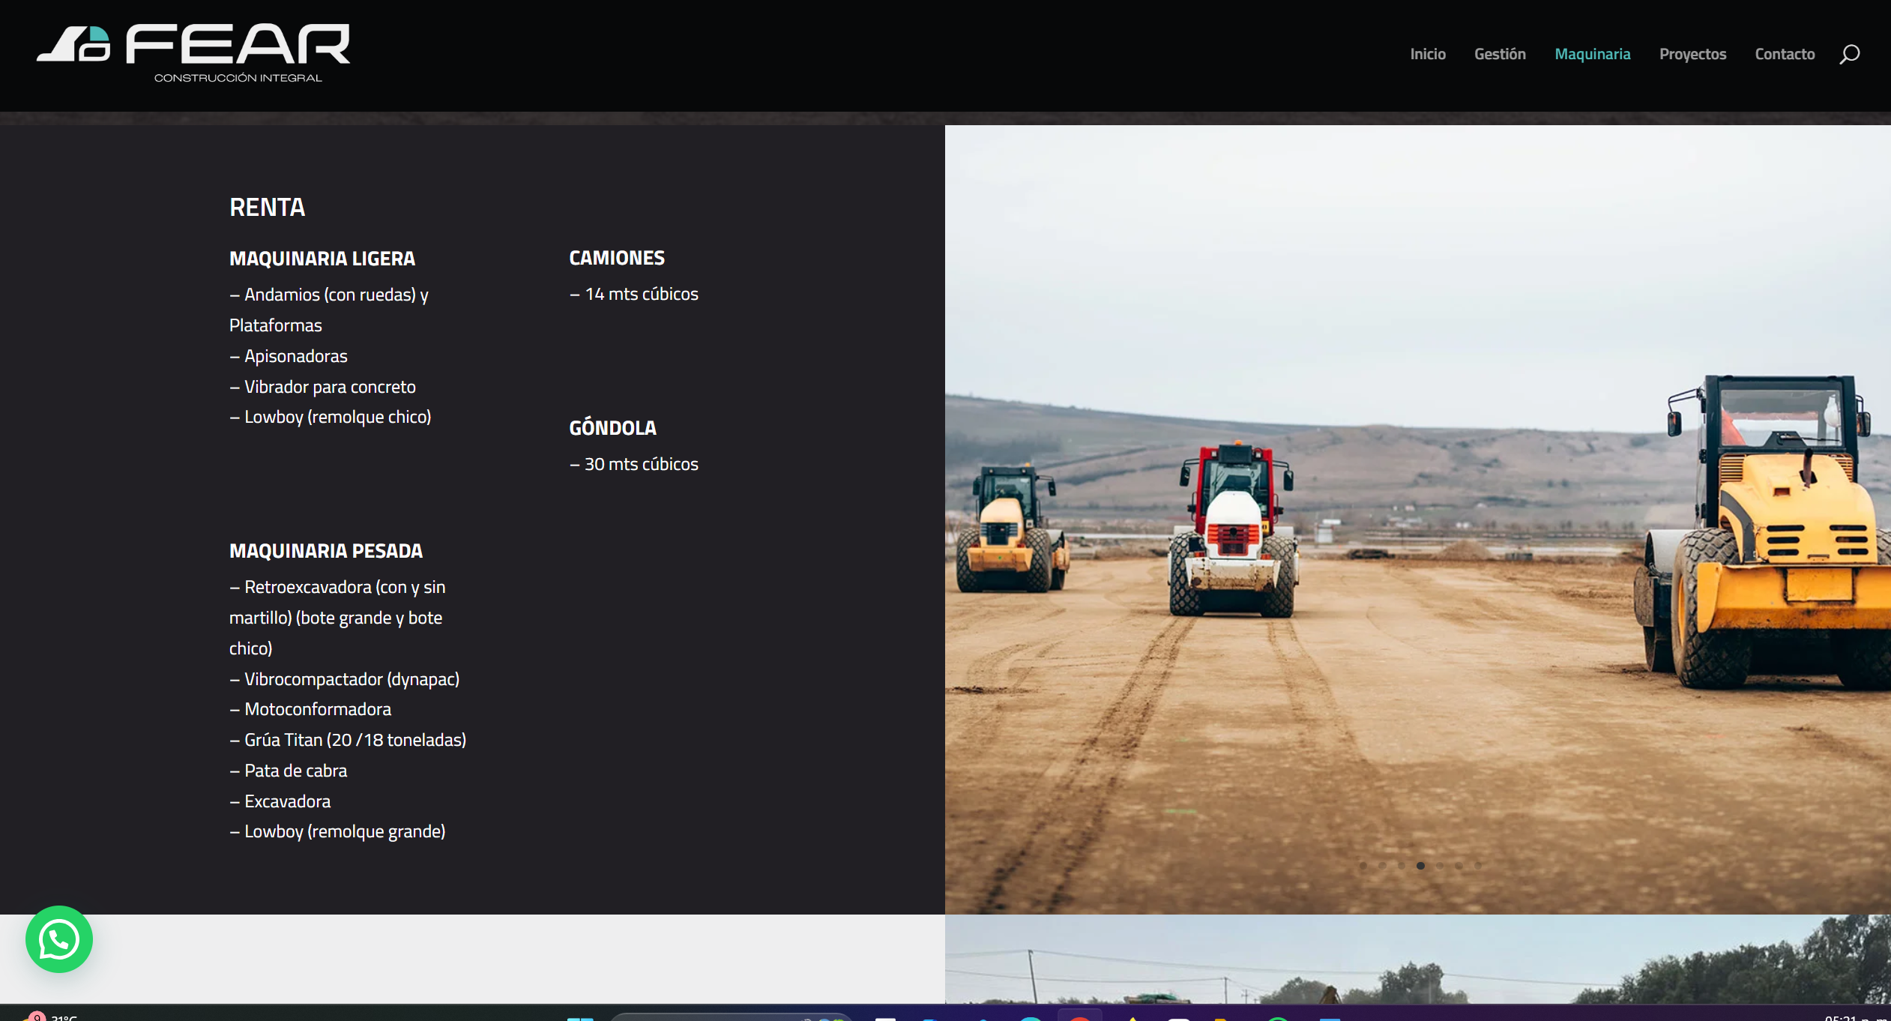Go to the Proyectos page link
The width and height of the screenshot is (1891, 1021).
1692,54
